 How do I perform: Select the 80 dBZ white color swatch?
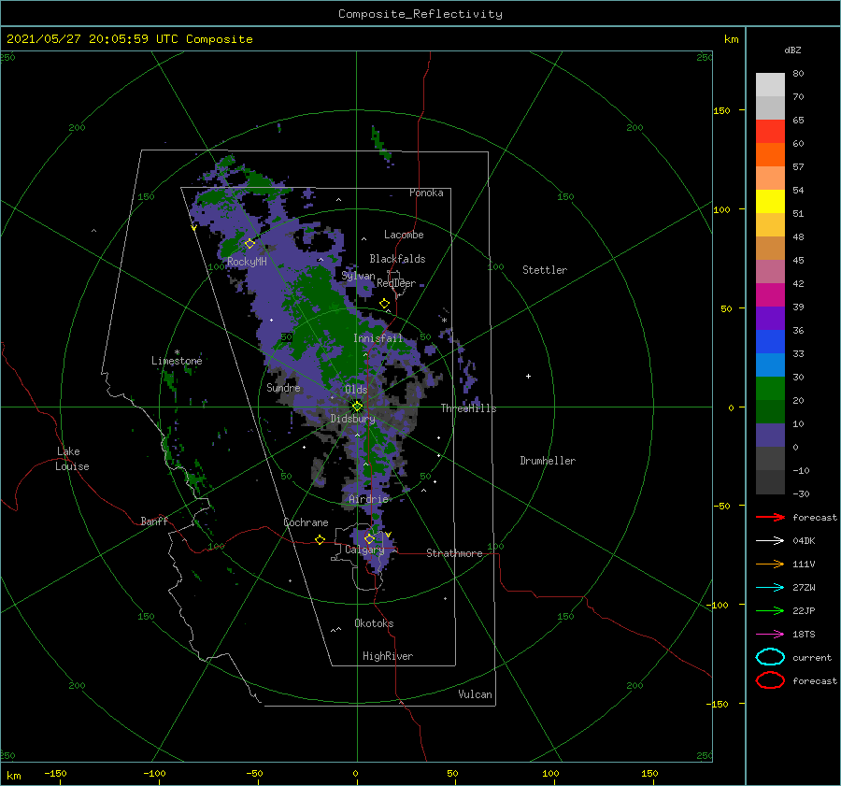pos(770,85)
